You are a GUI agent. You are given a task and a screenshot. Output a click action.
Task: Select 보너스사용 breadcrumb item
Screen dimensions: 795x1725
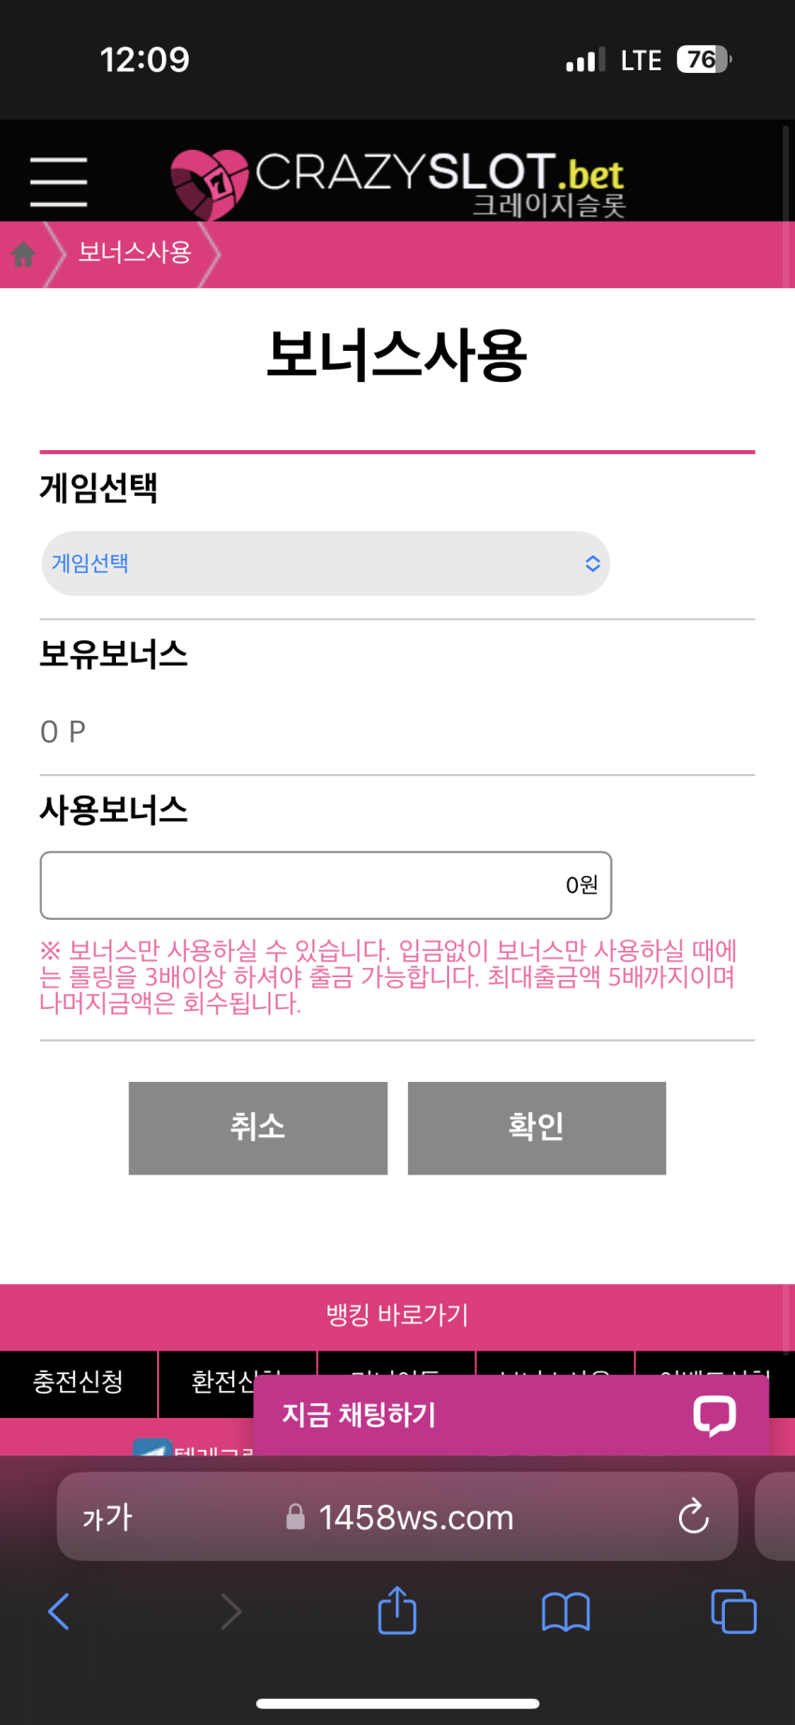click(x=135, y=253)
